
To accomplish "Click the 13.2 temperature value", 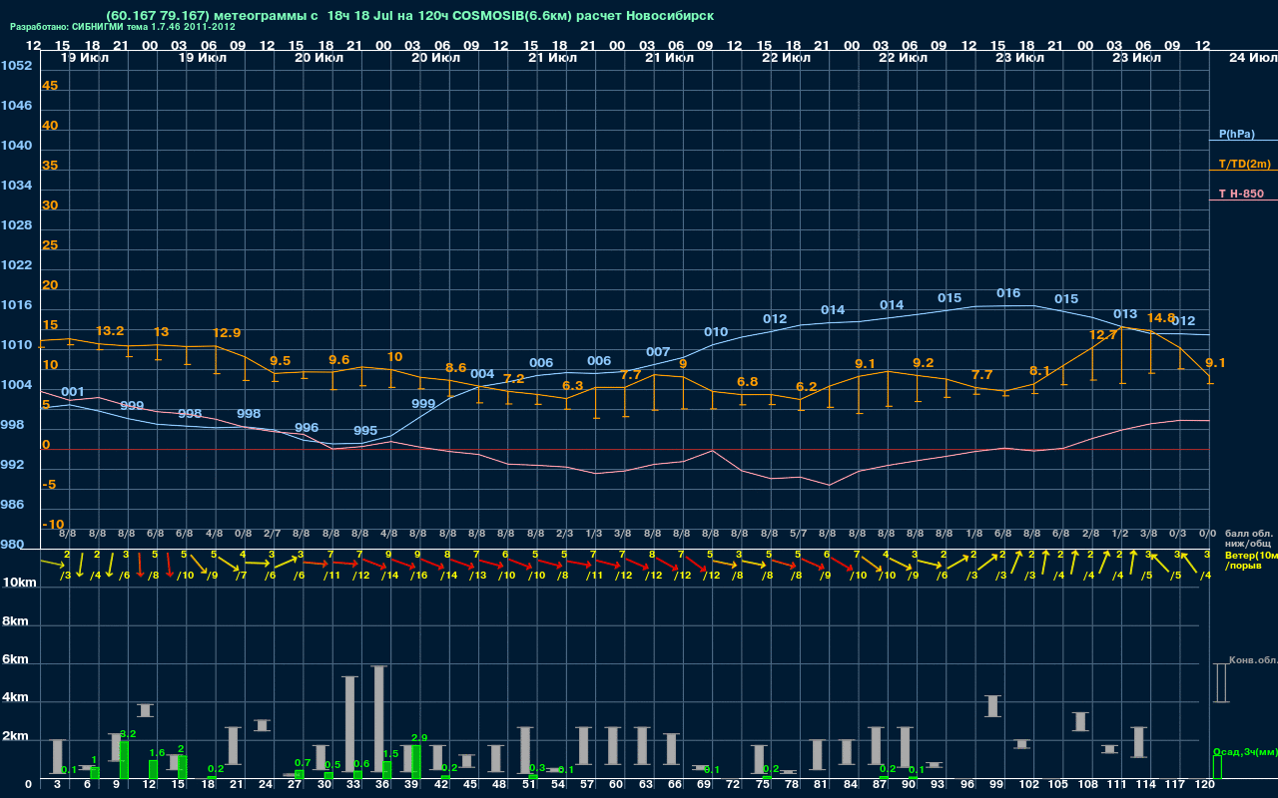I will point(110,331).
